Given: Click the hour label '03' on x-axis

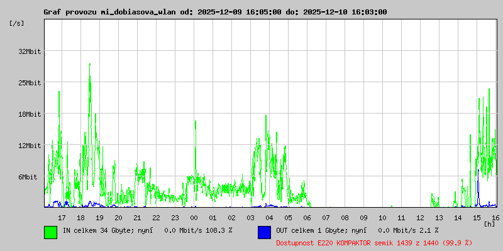Looking at the screenshot, I should [250, 218].
